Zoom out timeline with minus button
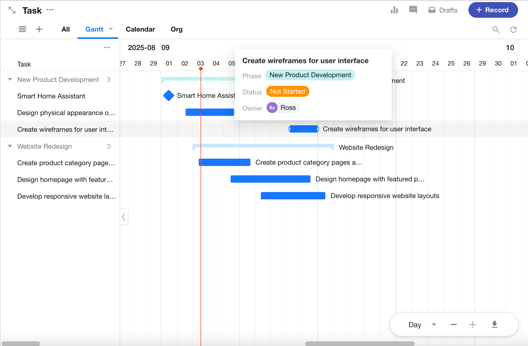This screenshot has height=346, width=528. pos(454,325)
